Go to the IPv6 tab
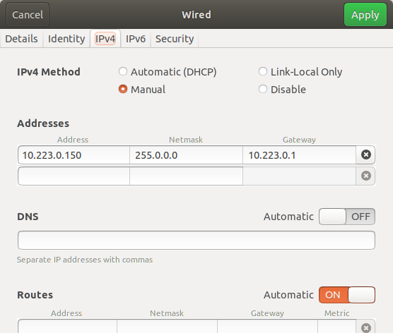393x333 pixels. 136,39
